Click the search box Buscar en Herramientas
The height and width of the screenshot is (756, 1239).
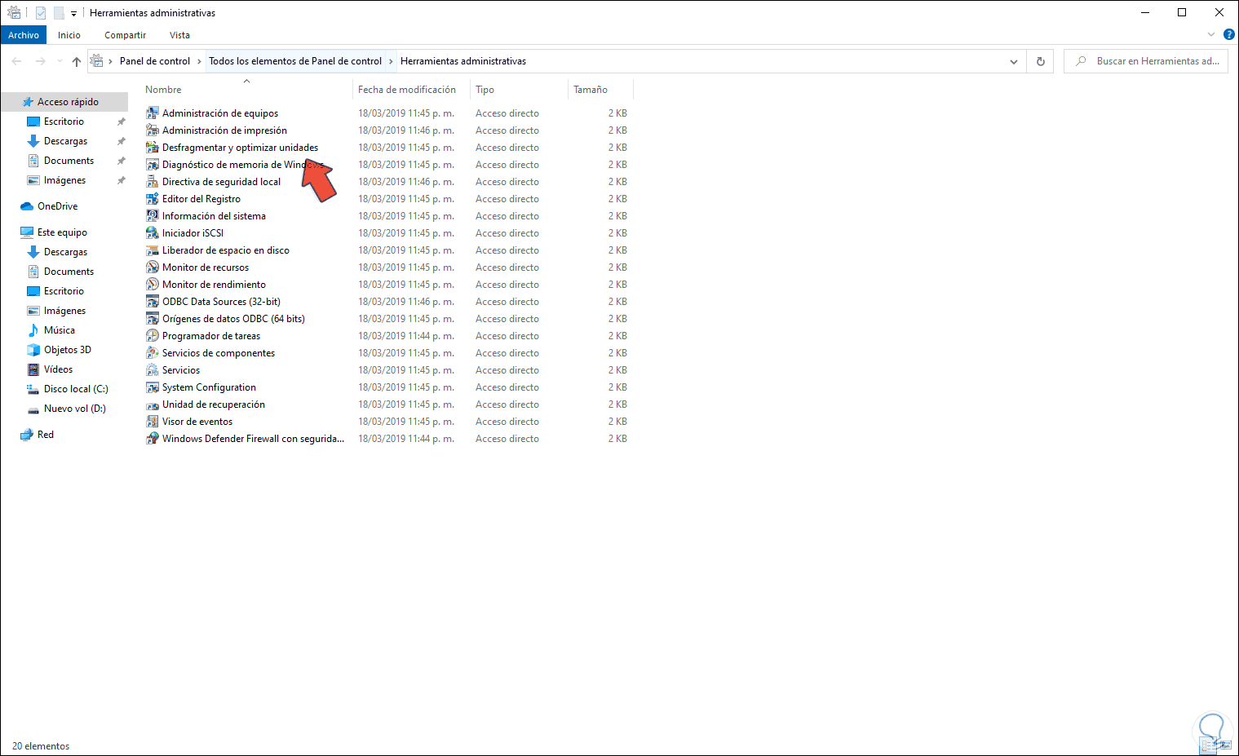tap(1146, 61)
